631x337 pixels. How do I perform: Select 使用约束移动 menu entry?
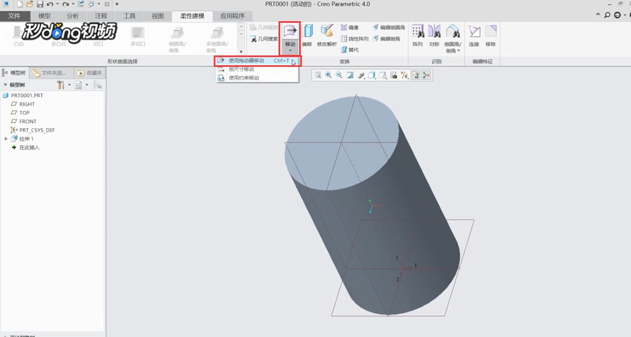click(x=257, y=78)
